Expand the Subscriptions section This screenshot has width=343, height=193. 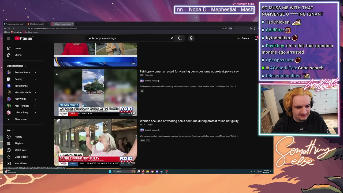pos(17,66)
